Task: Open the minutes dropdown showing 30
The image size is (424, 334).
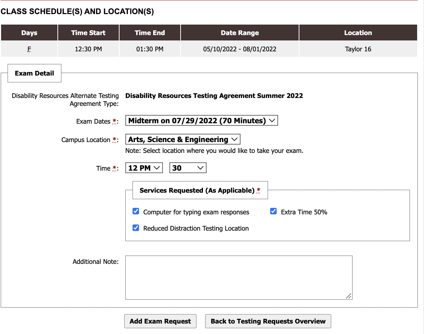Action: (x=188, y=168)
